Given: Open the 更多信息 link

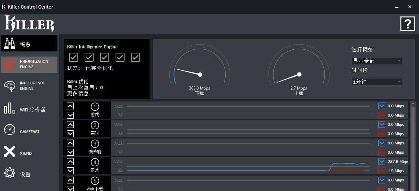Looking at the screenshot, I should 80,94.
